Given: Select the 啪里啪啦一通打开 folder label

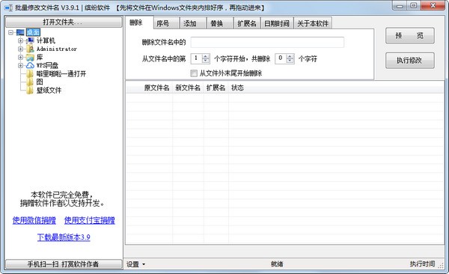Looking at the screenshot, I should (61, 74).
